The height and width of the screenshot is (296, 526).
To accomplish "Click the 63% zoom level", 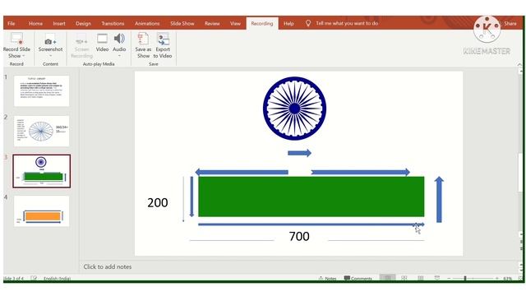I will (x=508, y=279).
